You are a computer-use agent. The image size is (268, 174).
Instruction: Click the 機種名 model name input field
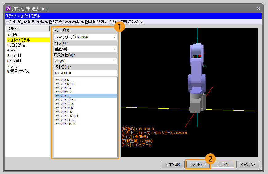coord(85,73)
